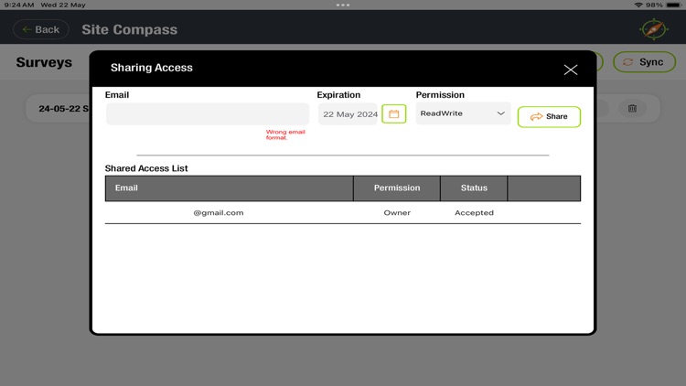Select the @gmail.com owner row email
The image size is (686, 386).
coord(219,213)
